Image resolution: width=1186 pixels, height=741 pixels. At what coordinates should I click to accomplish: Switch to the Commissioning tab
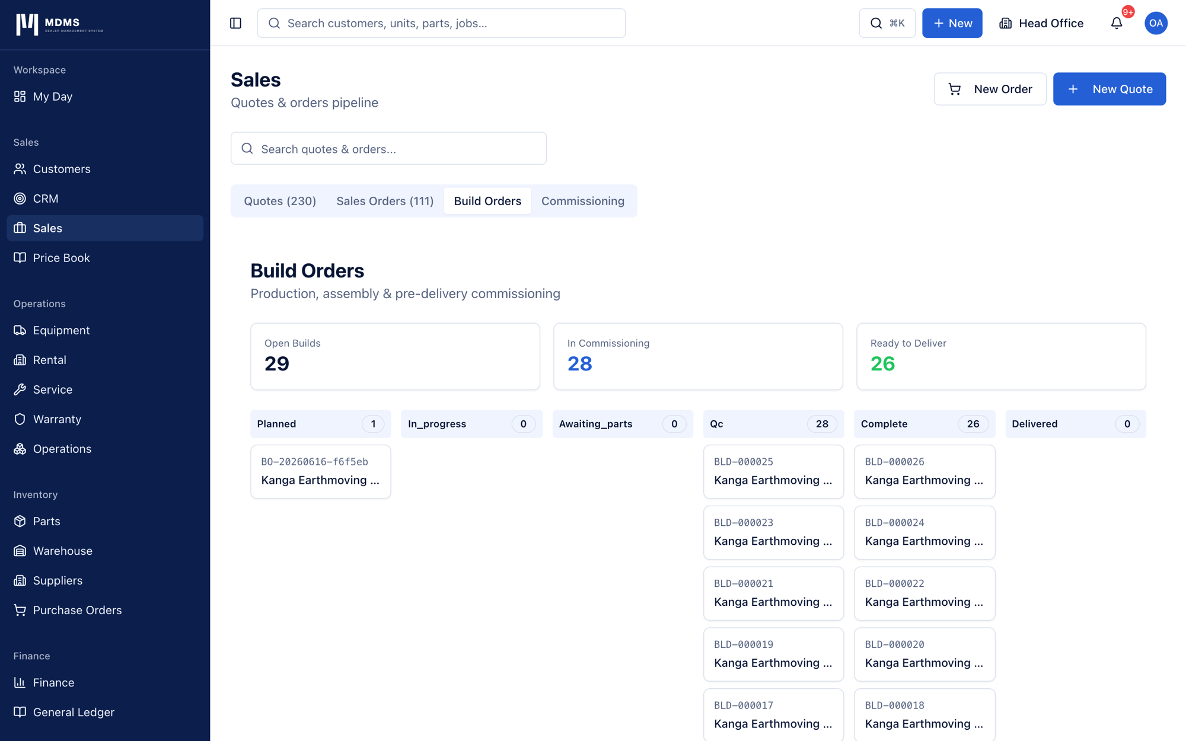(582, 201)
